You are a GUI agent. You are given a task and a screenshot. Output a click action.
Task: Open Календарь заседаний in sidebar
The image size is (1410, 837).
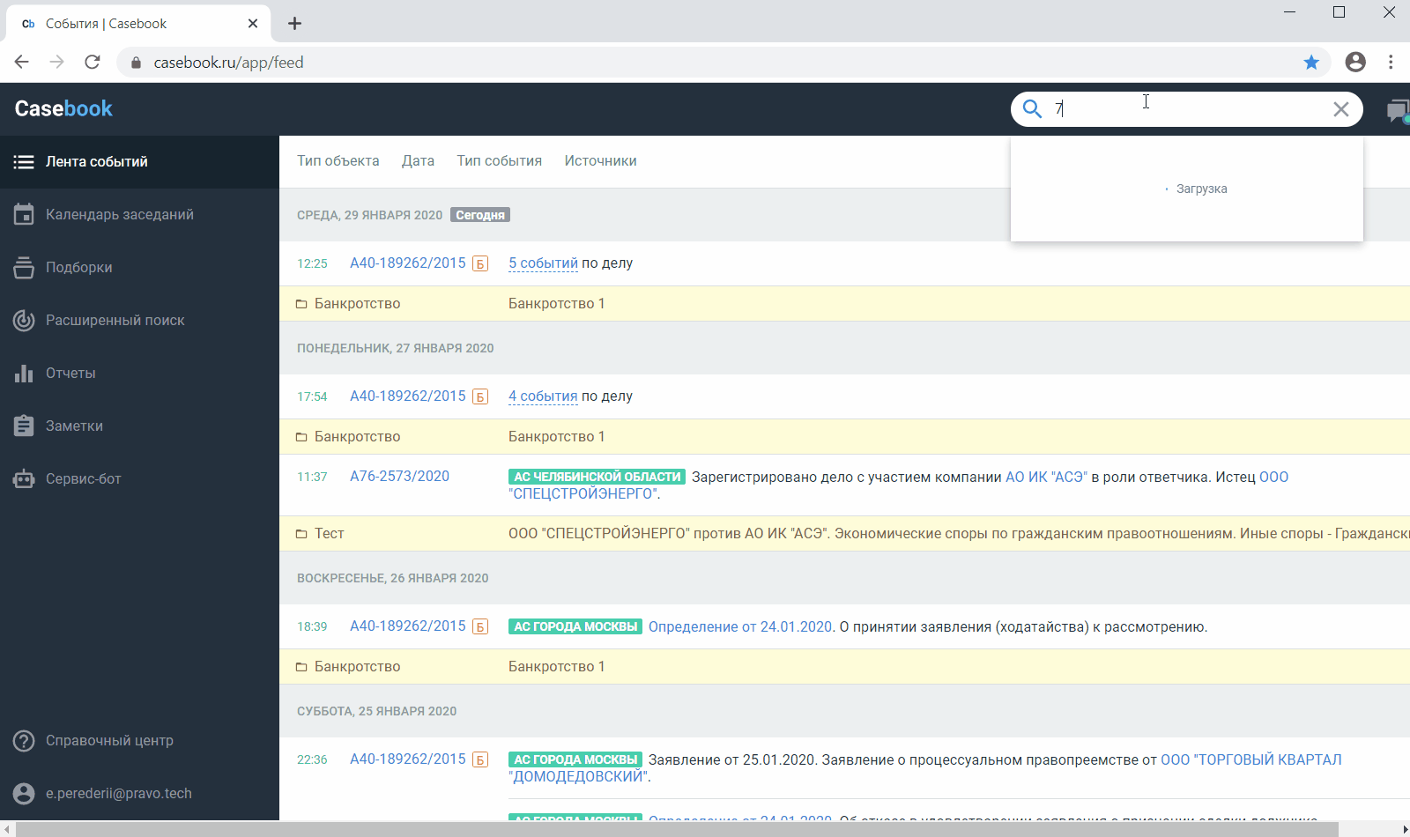click(x=119, y=215)
